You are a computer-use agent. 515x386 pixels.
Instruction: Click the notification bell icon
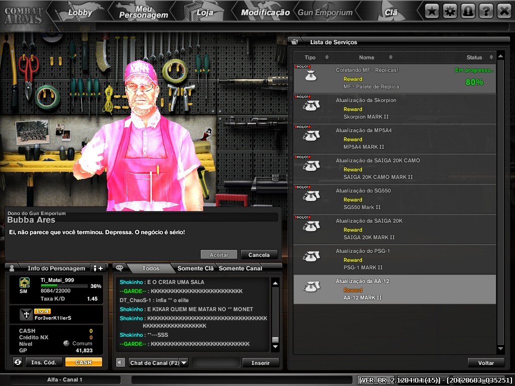click(x=468, y=12)
